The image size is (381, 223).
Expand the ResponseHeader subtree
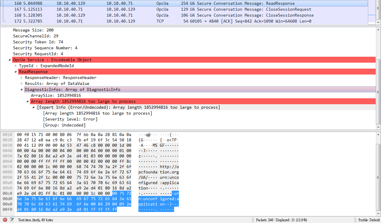pyautogui.click(x=21, y=78)
